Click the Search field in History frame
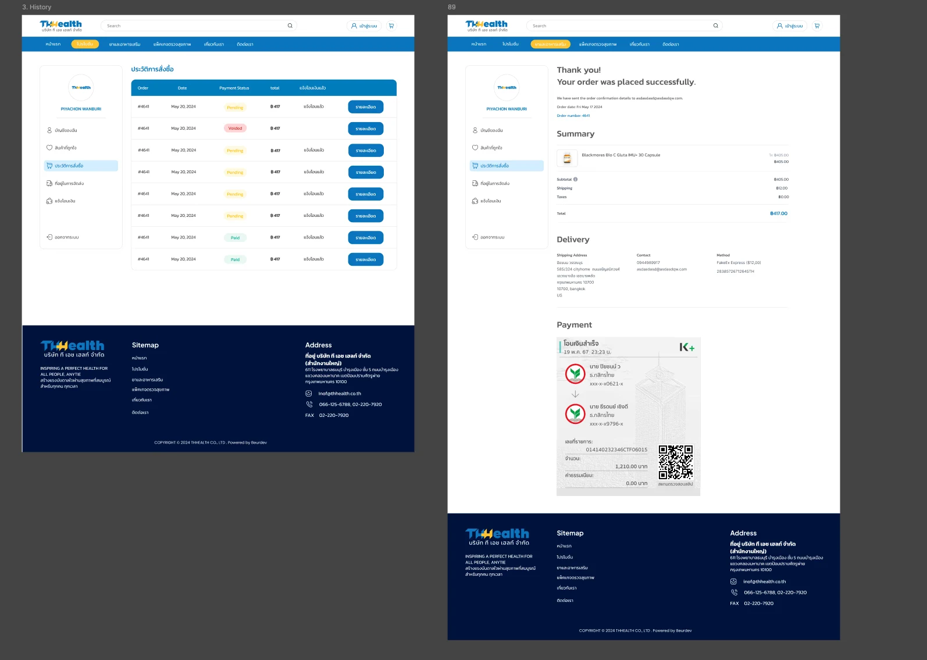927x660 pixels. click(x=198, y=26)
